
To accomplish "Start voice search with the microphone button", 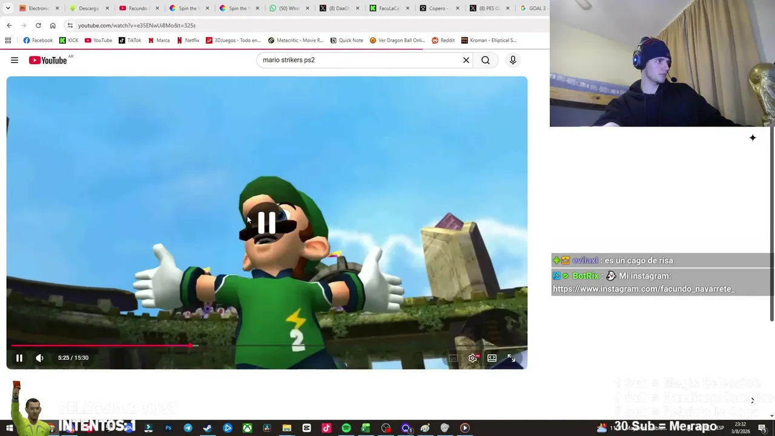I will click(x=513, y=60).
